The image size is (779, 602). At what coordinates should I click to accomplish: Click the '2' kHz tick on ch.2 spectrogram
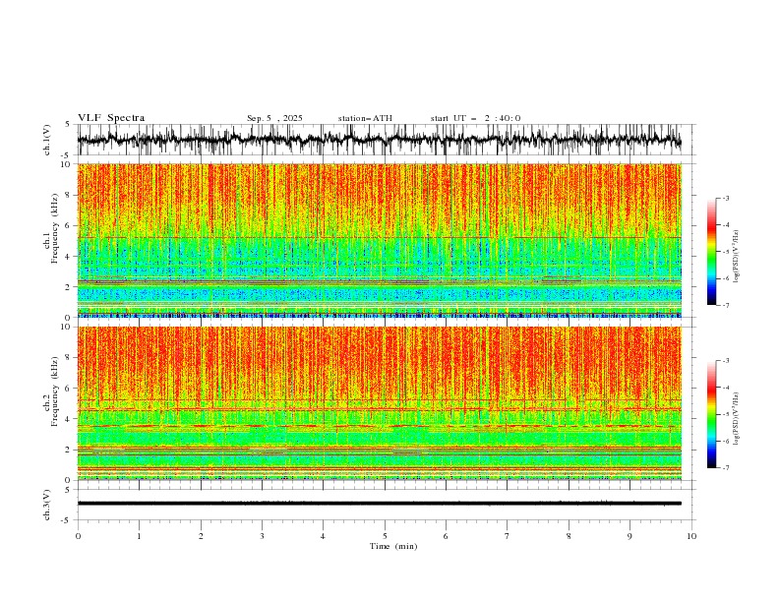pyautogui.click(x=69, y=450)
